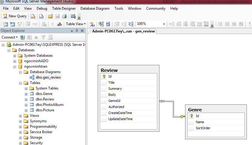Close the Object Explorer panel
The width and height of the screenshot is (252, 145).
pos(82,31)
